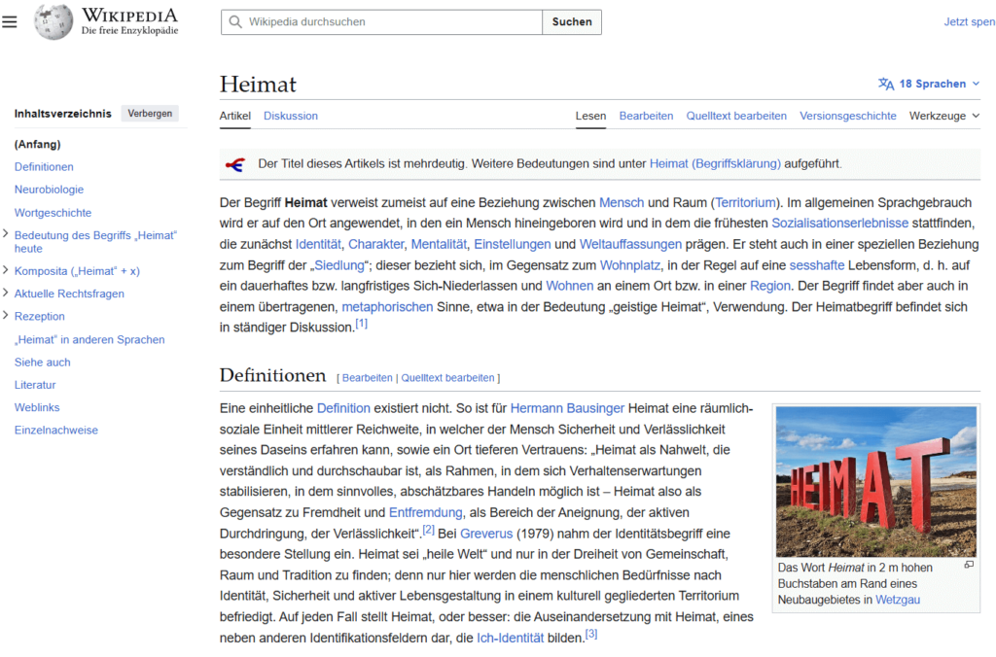
Task: Click the search magnifier icon
Action: pyautogui.click(x=235, y=21)
